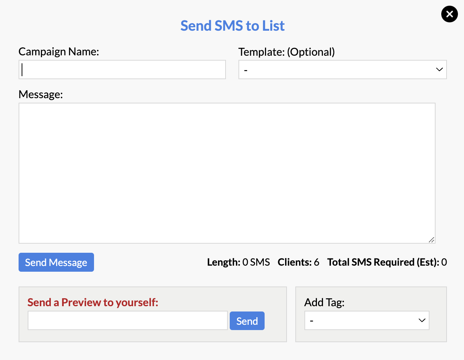Click the Campaign Name label
Screen dimensions: 464x360
[59, 52]
